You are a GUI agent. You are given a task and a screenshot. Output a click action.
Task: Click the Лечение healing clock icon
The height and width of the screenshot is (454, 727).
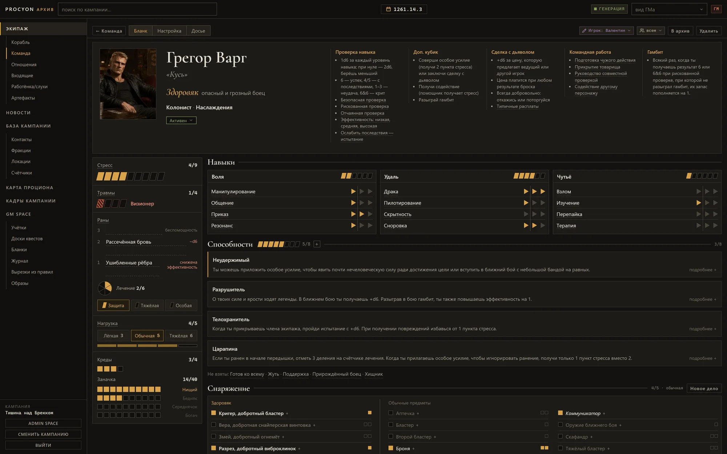(105, 288)
